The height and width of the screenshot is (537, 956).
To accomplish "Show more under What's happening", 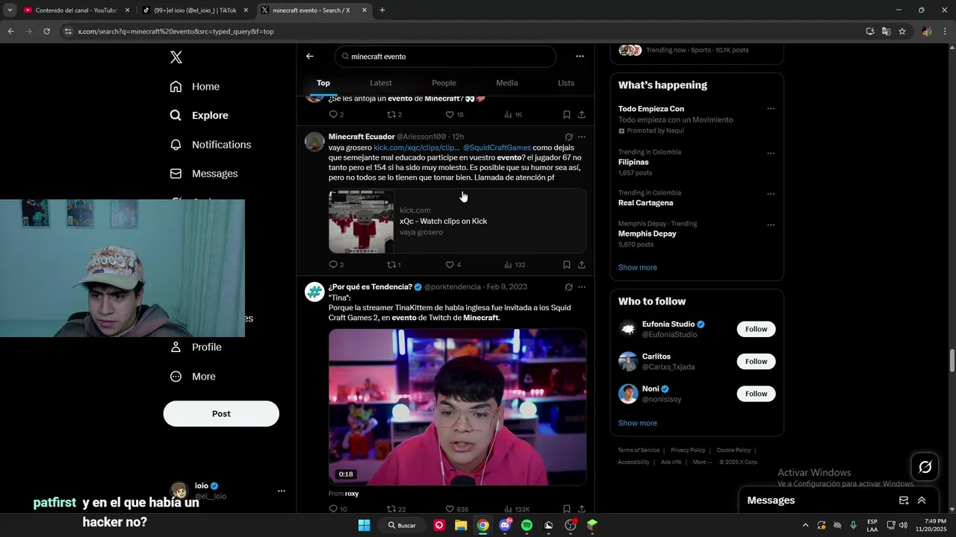I will point(638,268).
